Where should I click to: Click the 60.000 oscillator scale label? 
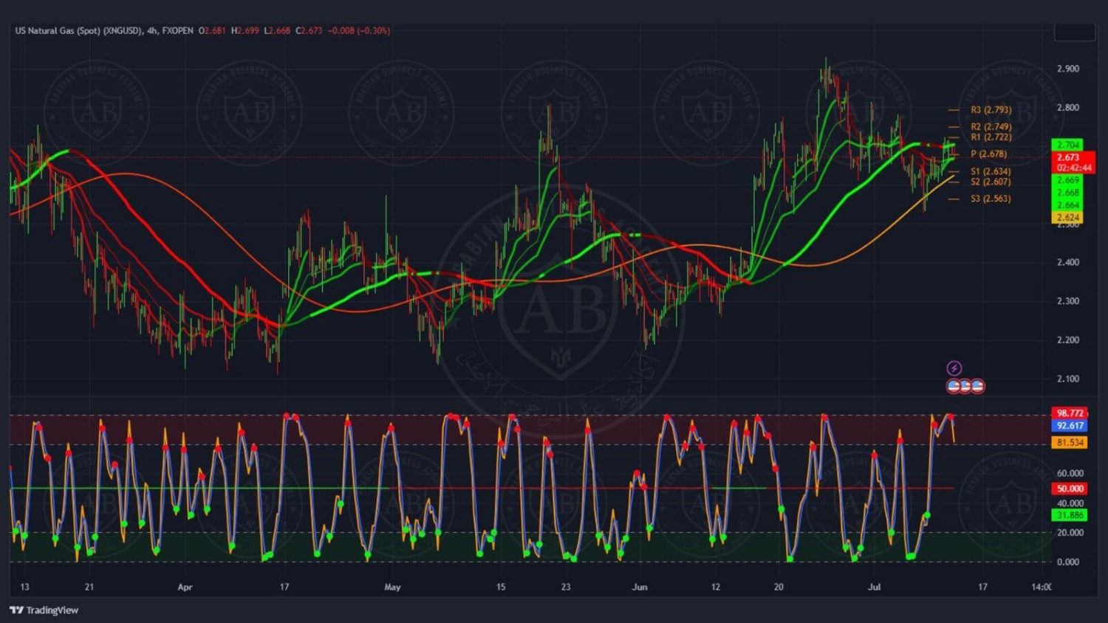coord(1070,474)
